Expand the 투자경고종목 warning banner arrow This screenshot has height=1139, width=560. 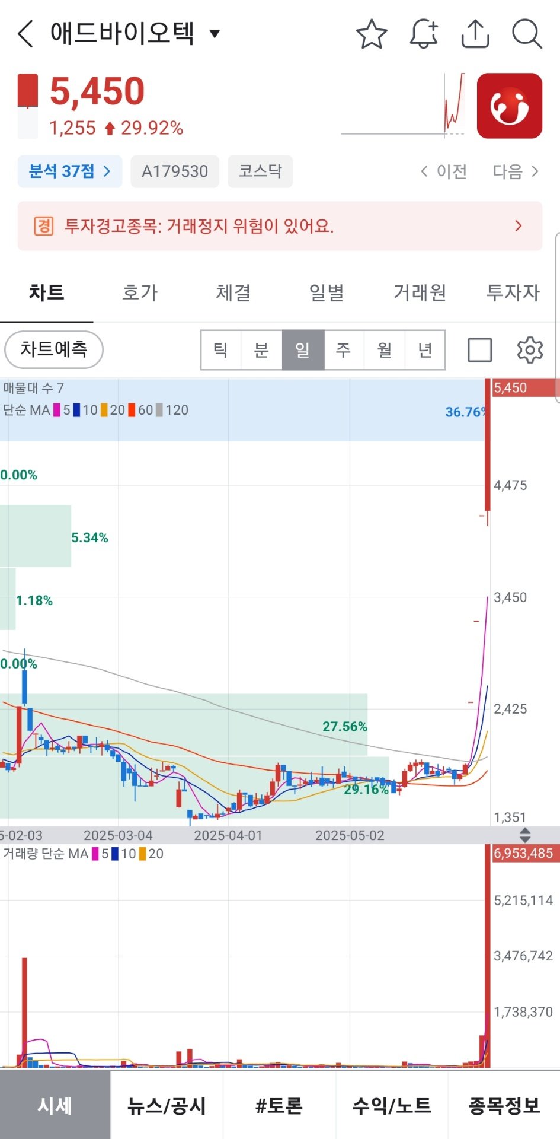[x=519, y=226]
